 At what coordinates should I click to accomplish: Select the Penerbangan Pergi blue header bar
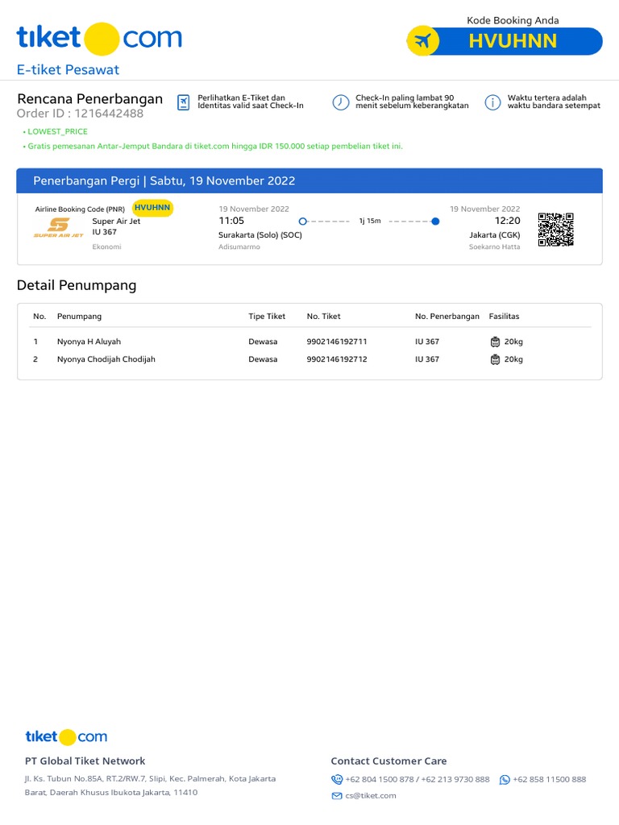click(309, 180)
